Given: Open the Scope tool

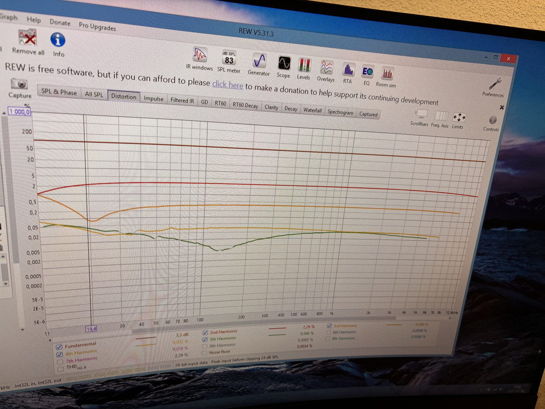Looking at the screenshot, I should coord(284,64).
